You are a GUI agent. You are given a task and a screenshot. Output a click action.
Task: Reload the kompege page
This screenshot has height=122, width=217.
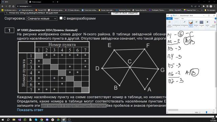point(9,6)
